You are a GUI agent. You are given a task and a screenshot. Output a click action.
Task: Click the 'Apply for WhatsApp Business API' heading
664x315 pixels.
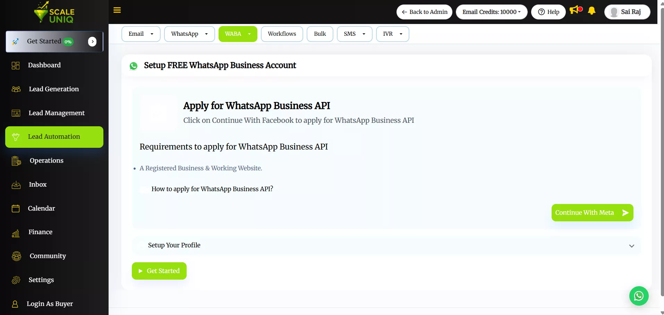coord(257,106)
